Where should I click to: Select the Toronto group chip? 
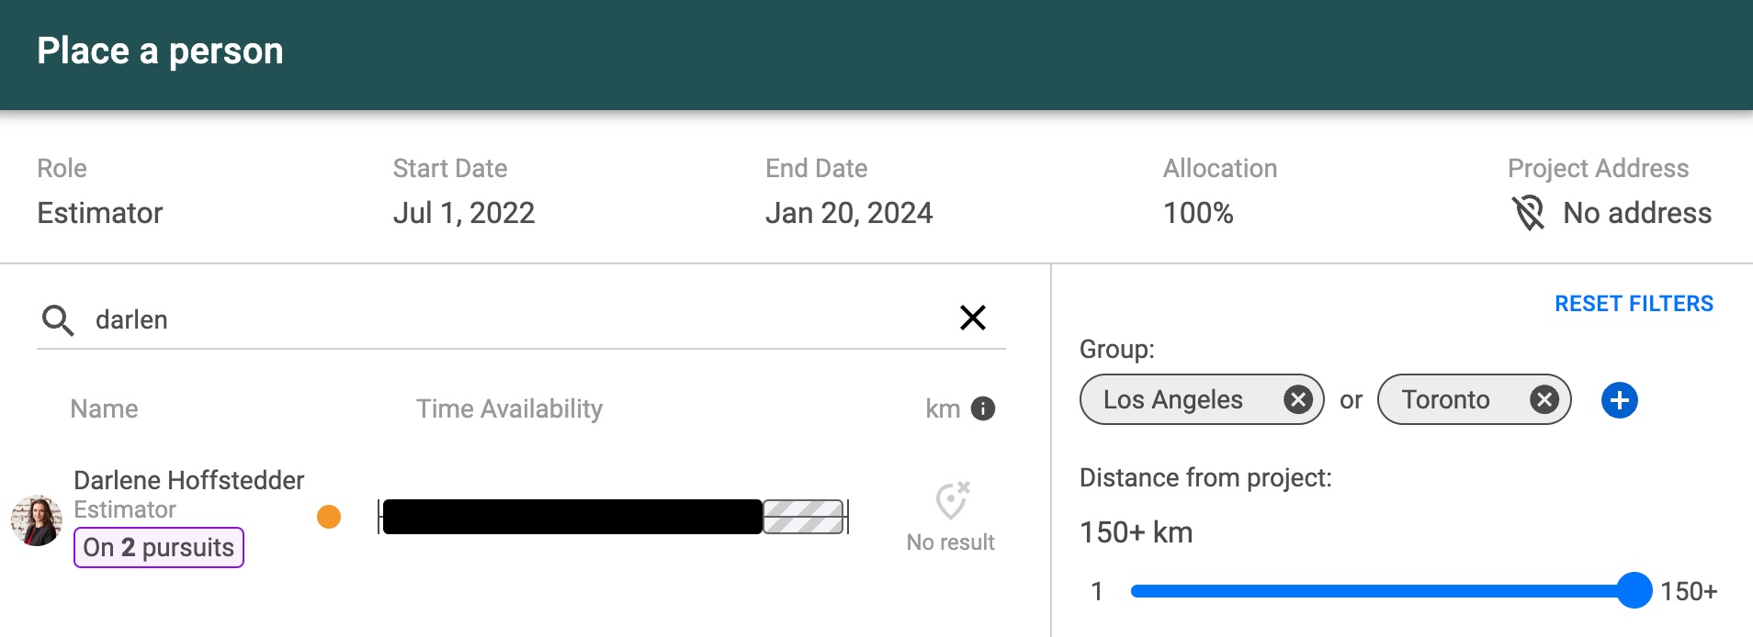(x=1444, y=399)
